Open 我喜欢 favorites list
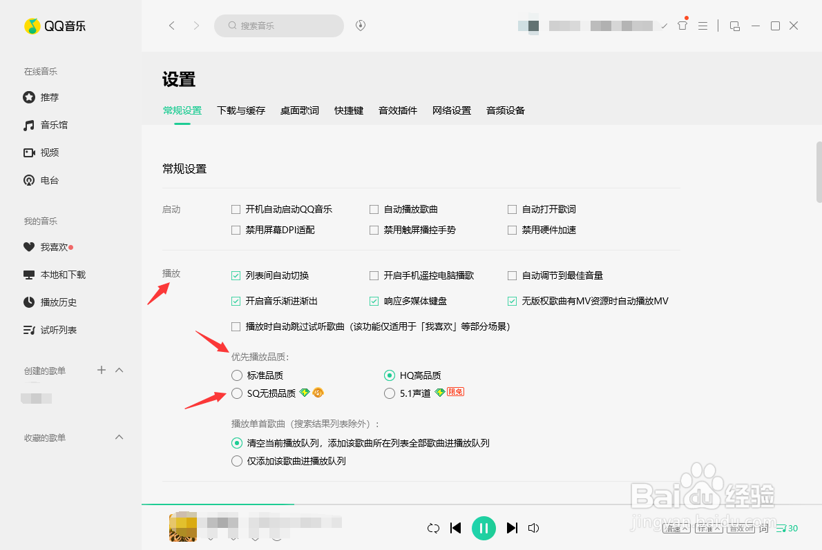This screenshot has width=822, height=550. click(51, 246)
